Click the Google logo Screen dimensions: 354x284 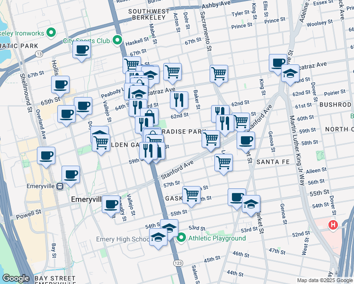coord(16,278)
